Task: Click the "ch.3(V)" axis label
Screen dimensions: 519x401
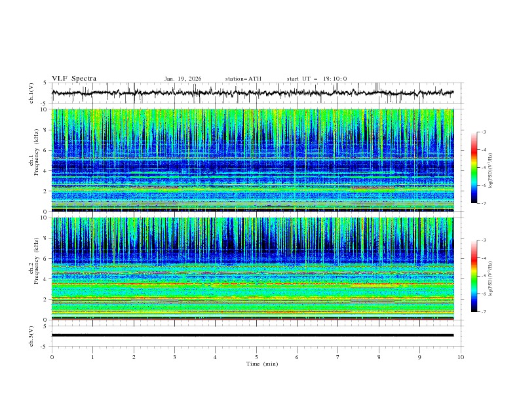Action: point(31,336)
